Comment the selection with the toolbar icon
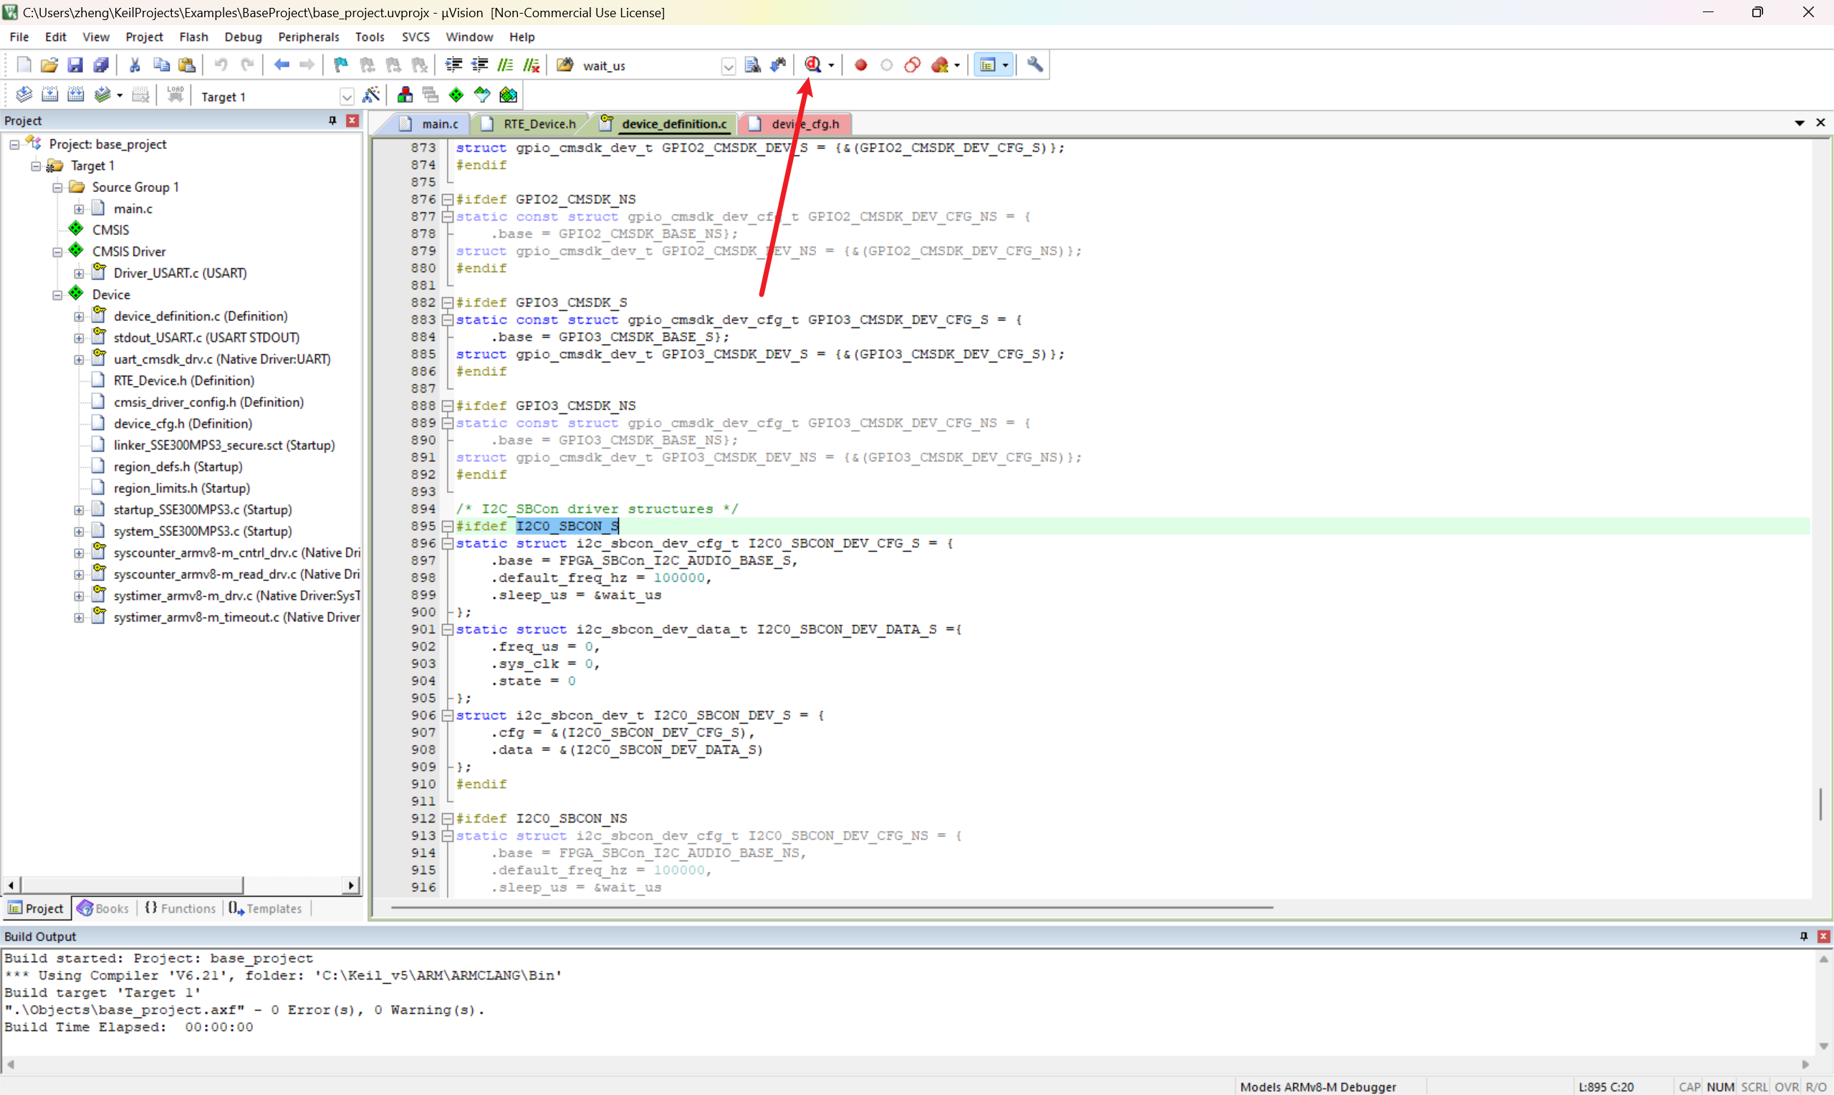 coord(505,65)
